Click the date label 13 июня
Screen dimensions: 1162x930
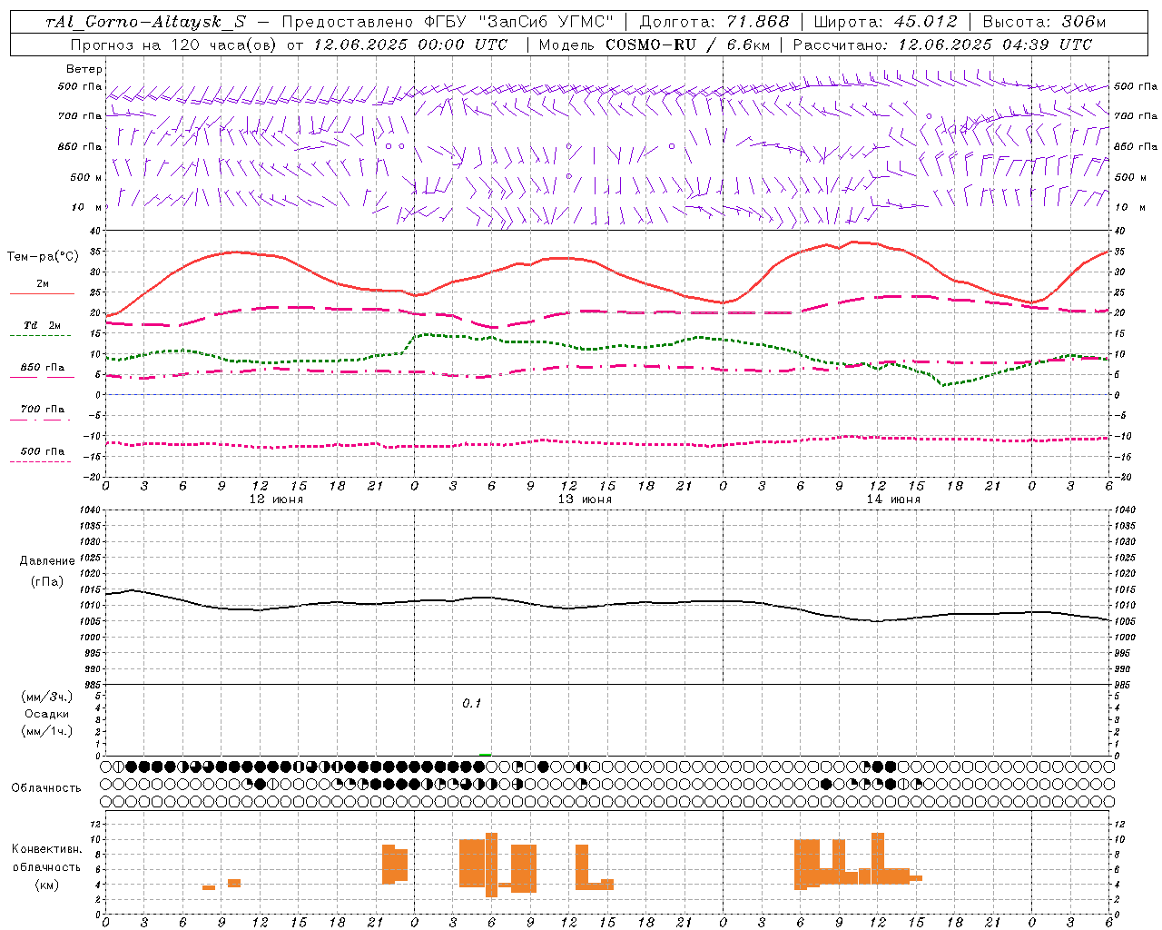(585, 500)
